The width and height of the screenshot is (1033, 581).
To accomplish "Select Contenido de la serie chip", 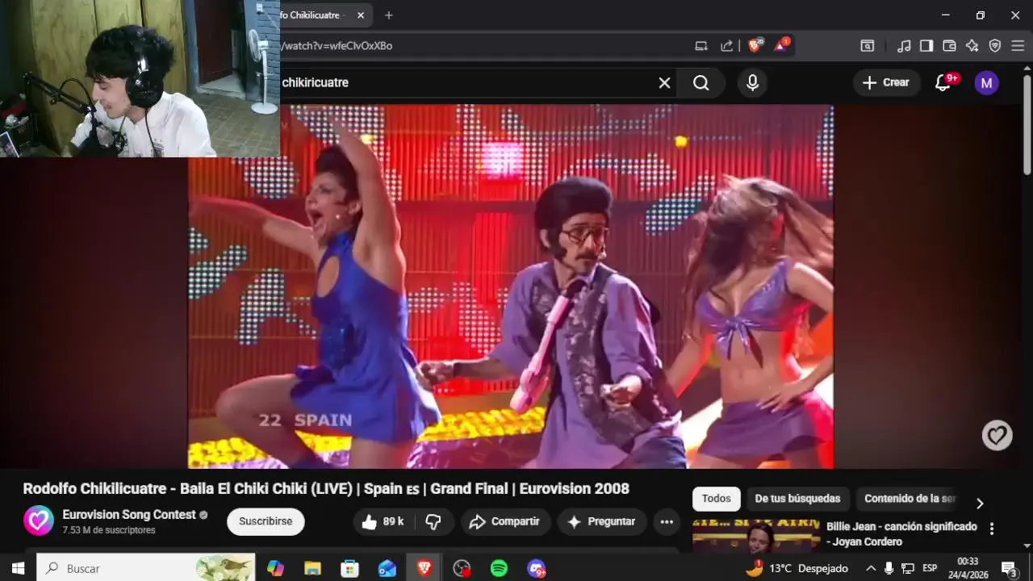I will (910, 499).
